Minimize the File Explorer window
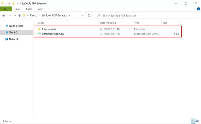This screenshot has width=201, height=124. click(176, 3)
